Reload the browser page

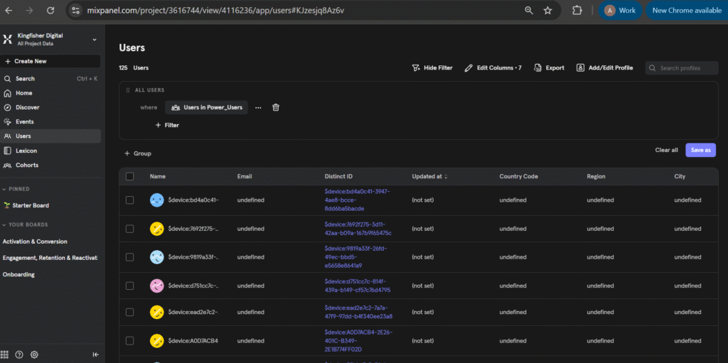point(50,10)
